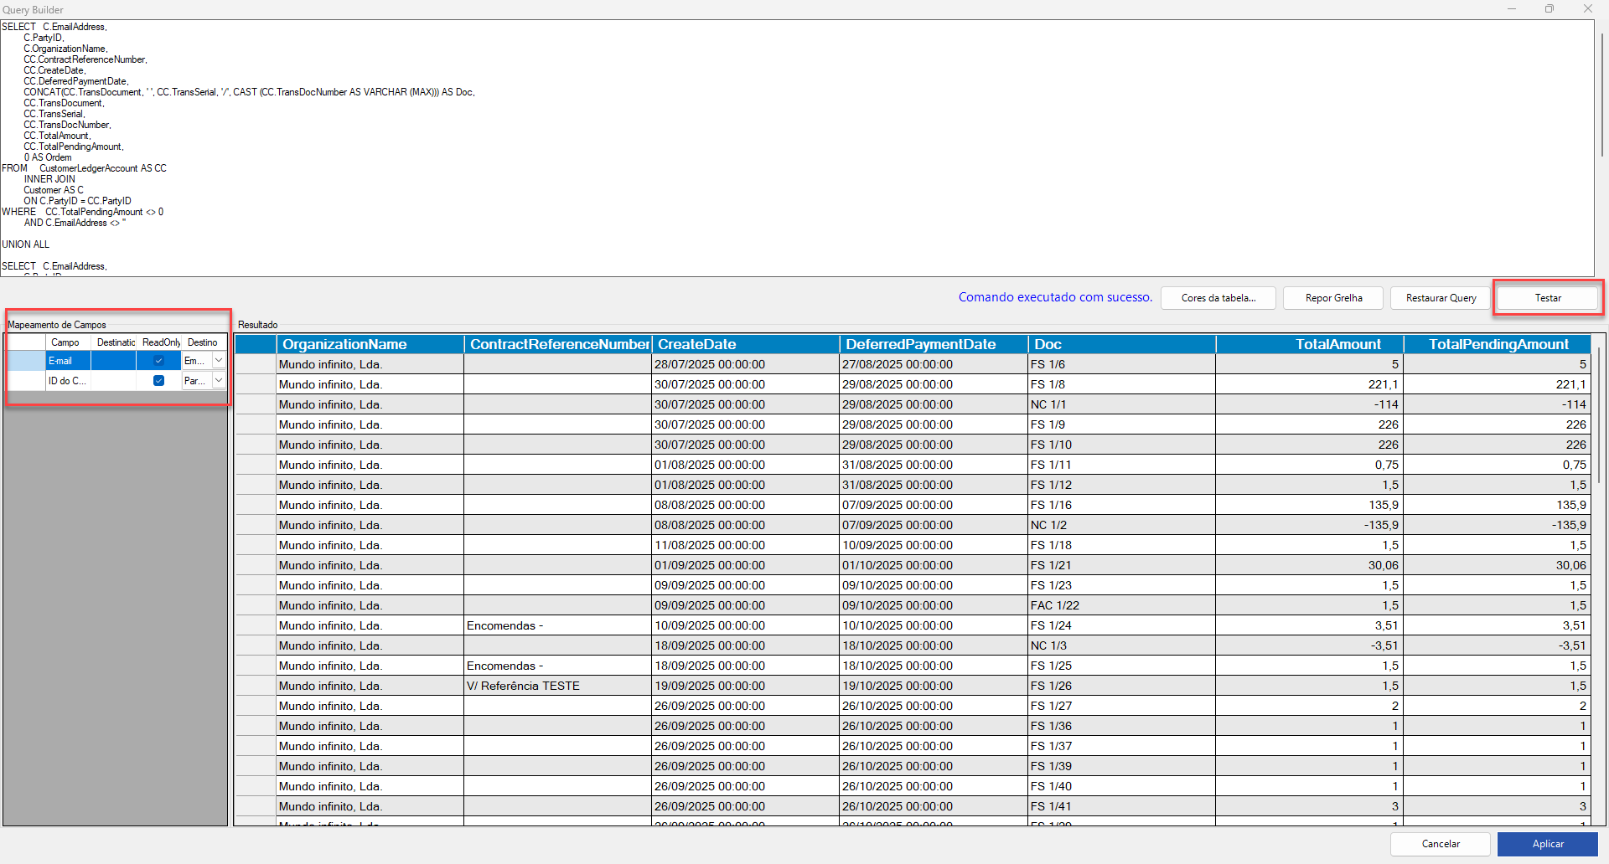Click the Repor Grelha button
The image size is (1609, 864).
[1333, 298]
